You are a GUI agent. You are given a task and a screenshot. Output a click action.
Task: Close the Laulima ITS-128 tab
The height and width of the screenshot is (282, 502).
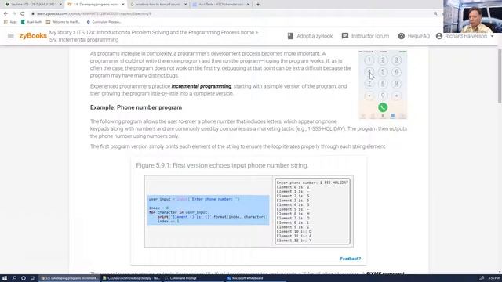pos(60,5)
